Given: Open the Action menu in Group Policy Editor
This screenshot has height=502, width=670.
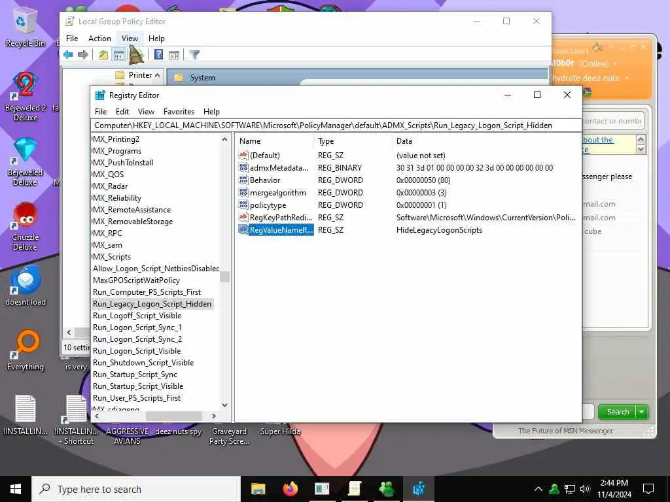Looking at the screenshot, I should [99, 39].
